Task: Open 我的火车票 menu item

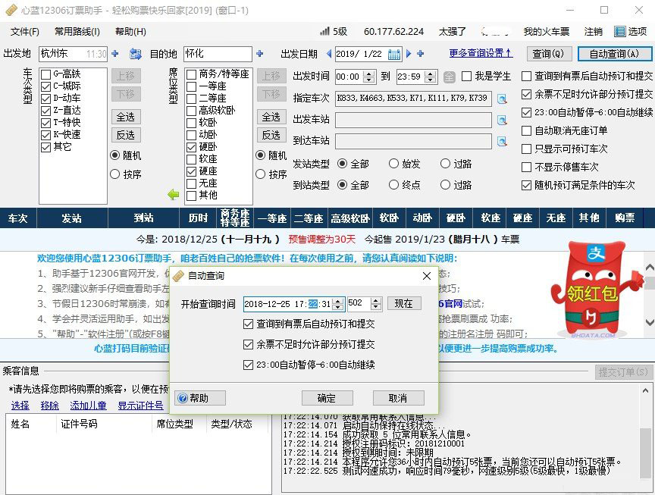Action: pos(547,32)
